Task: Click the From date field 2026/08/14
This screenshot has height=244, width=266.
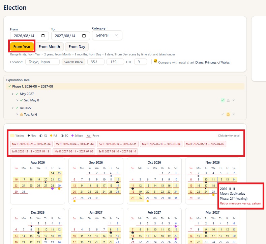Action: 29,36
